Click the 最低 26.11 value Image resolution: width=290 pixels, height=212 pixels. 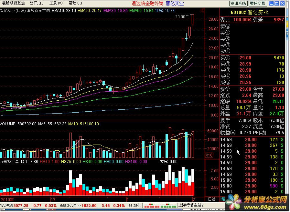[278, 101]
